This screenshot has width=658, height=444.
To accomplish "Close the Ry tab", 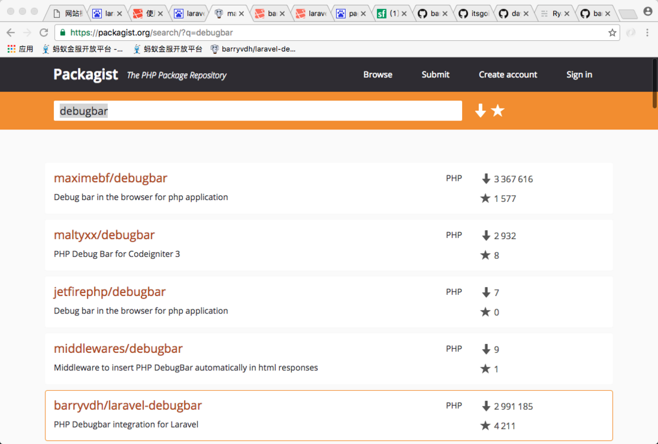I will tap(566, 14).
